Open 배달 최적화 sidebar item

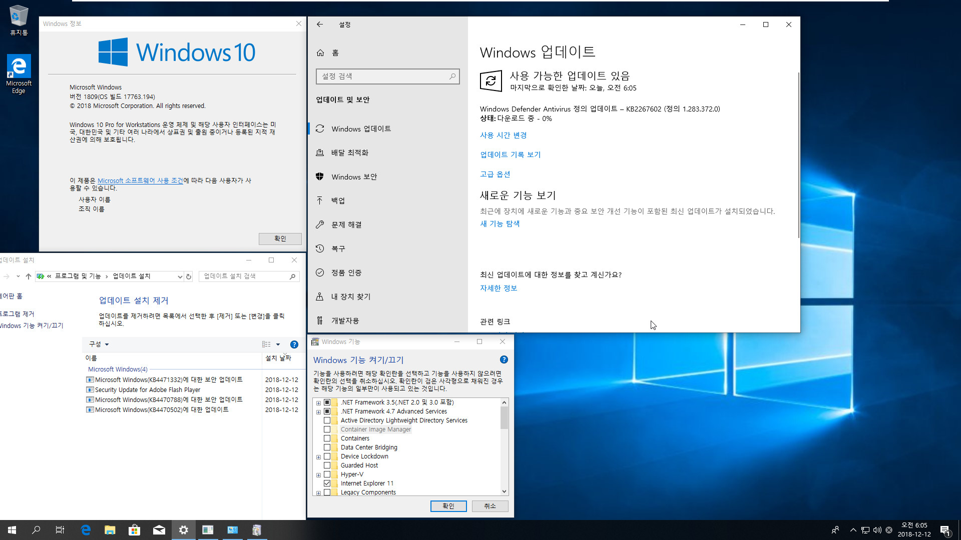pos(387,152)
